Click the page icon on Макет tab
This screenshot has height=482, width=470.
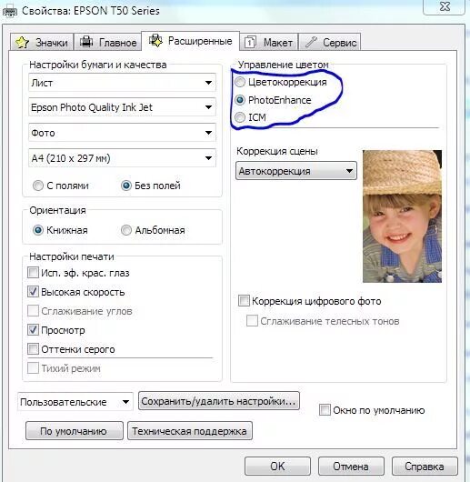250,42
